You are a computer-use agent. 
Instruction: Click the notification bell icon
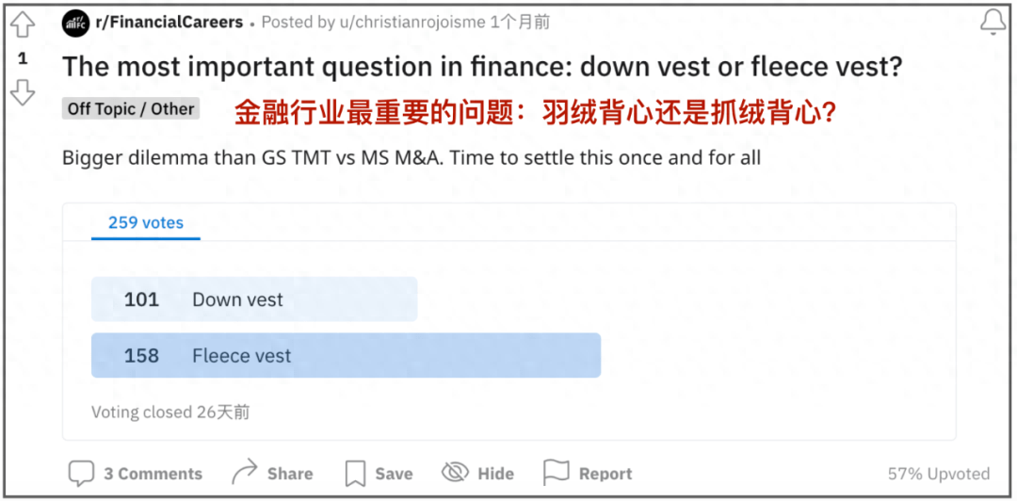(x=993, y=23)
